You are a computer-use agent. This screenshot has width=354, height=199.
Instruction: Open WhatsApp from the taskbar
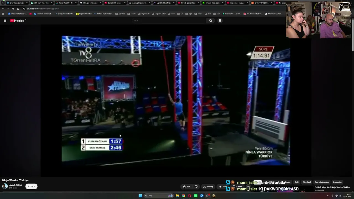196,196
